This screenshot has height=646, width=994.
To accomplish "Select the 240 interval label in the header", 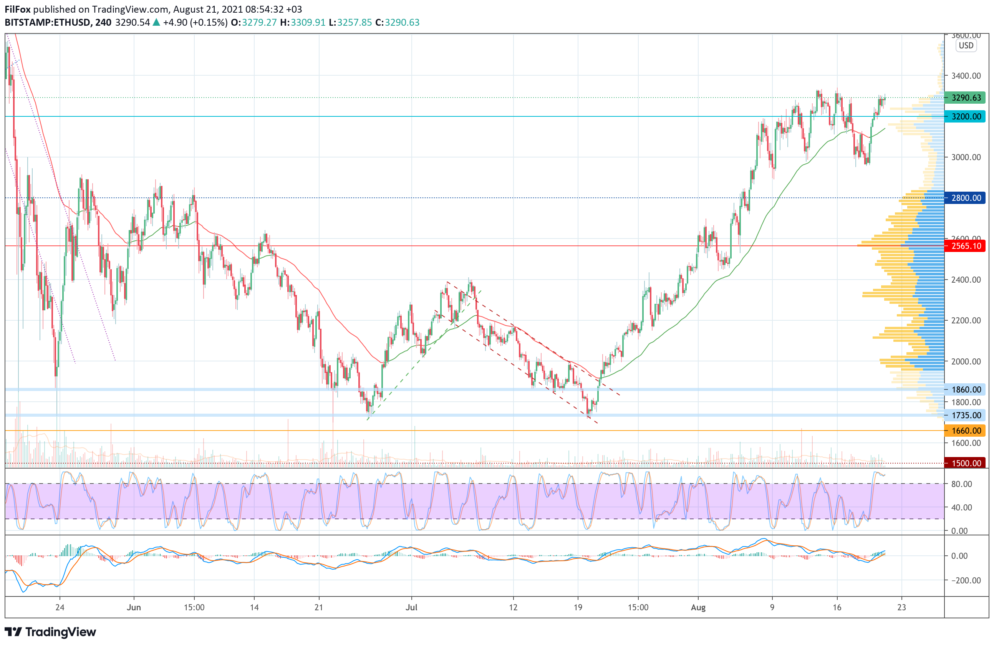I will [x=103, y=23].
